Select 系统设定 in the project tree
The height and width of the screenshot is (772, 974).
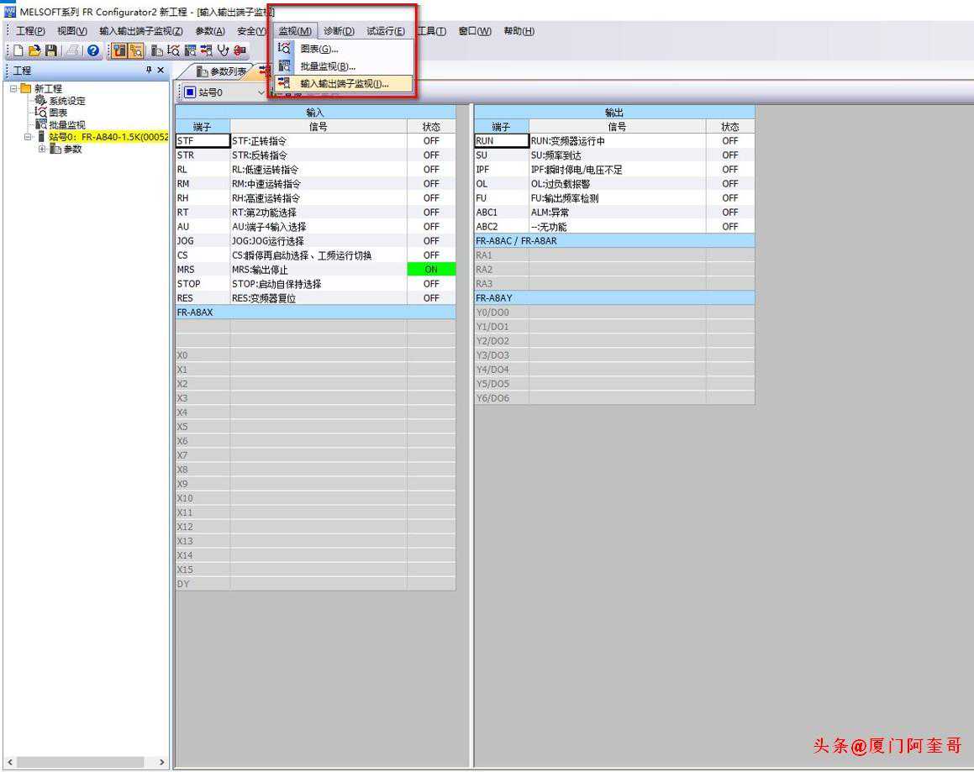(66, 101)
